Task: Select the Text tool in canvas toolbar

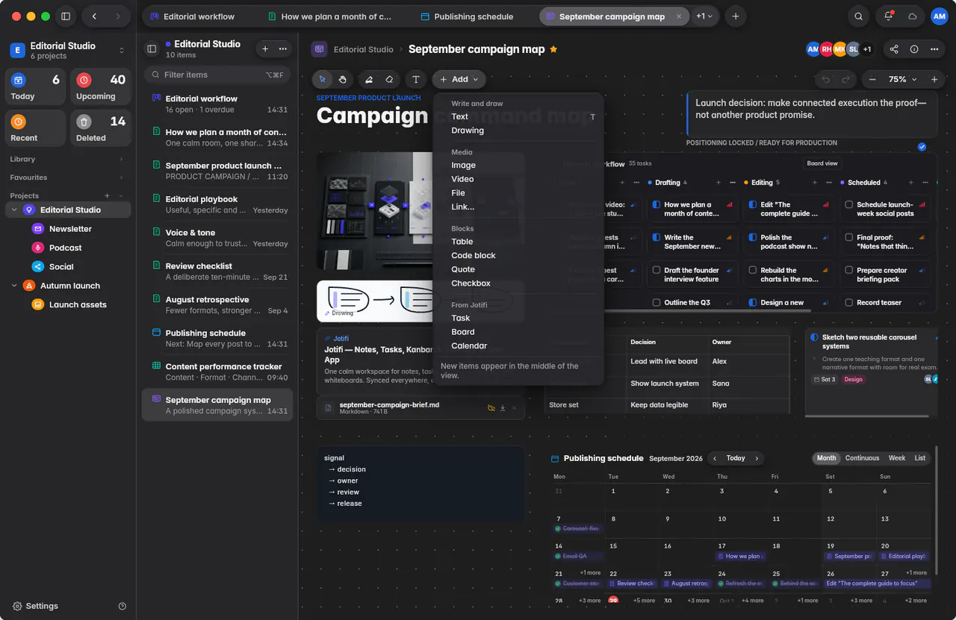Action: [x=416, y=79]
